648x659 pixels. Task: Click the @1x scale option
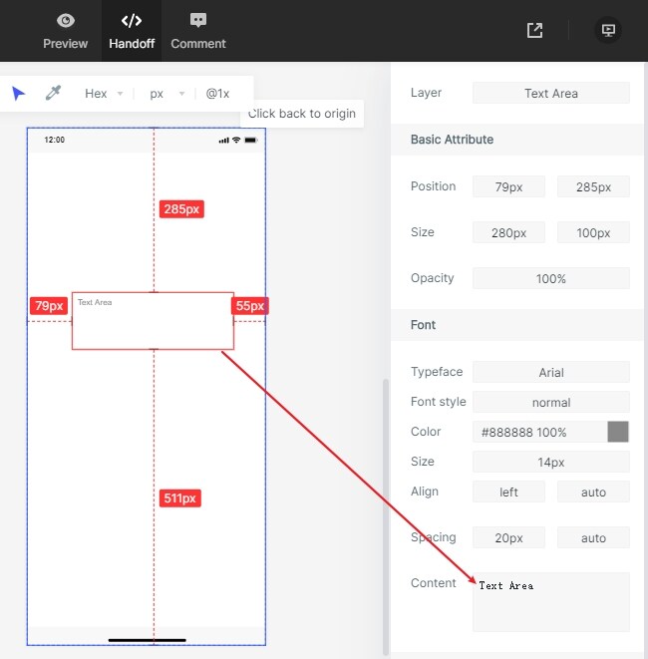[217, 94]
